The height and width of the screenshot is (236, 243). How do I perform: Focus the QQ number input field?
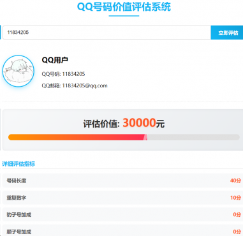tap(107, 33)
